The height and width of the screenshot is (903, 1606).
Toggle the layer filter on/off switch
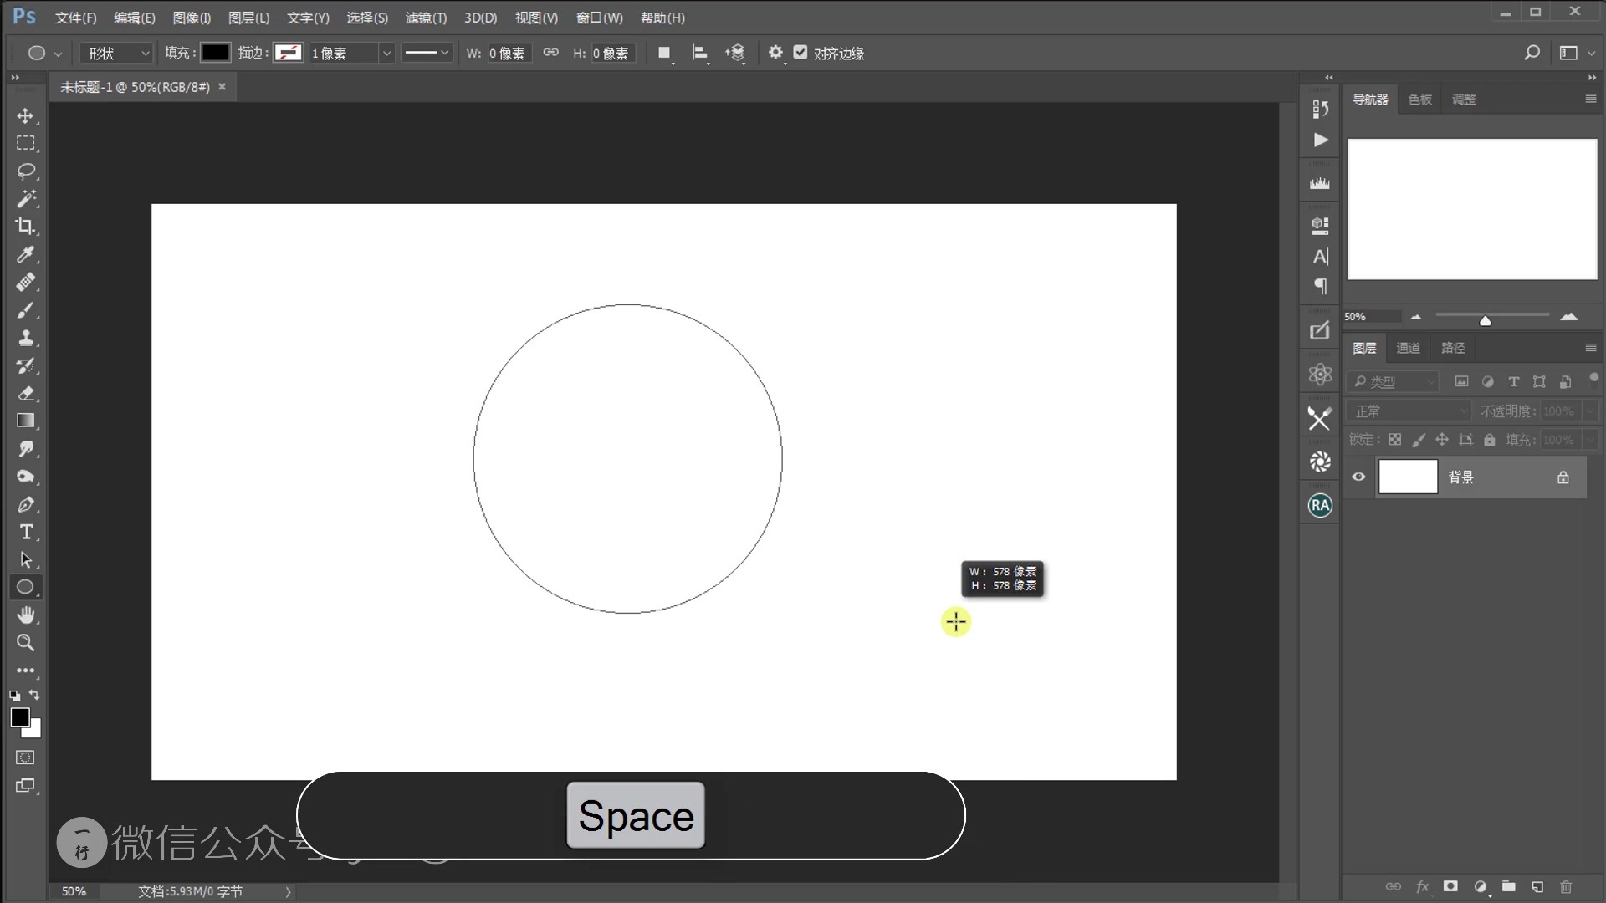tap(1593, 377)
